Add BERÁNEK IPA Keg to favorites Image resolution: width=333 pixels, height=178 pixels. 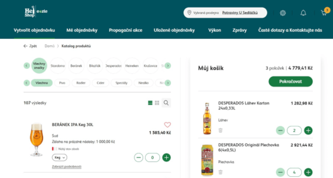coord(167,124)
